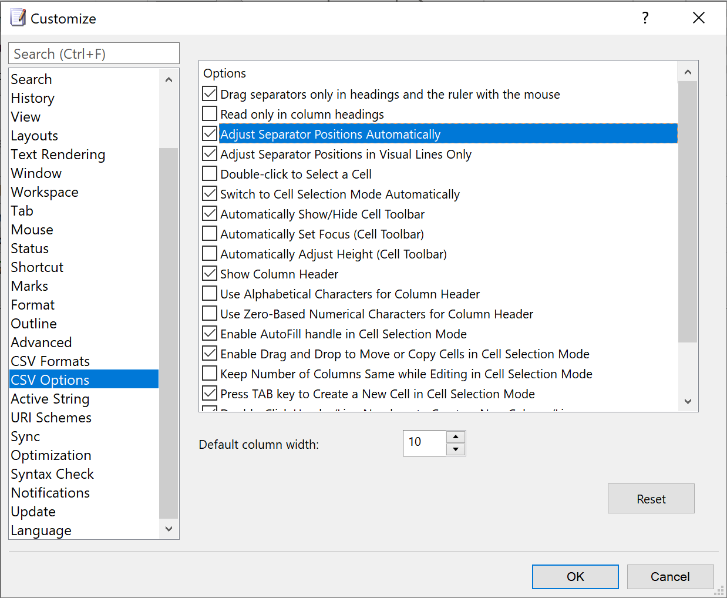Enable Keep Number of Columns Same option
The height and width of the screenshot is (598, 727).
(210, 373)
